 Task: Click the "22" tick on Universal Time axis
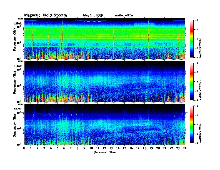[x=171, y=148]
